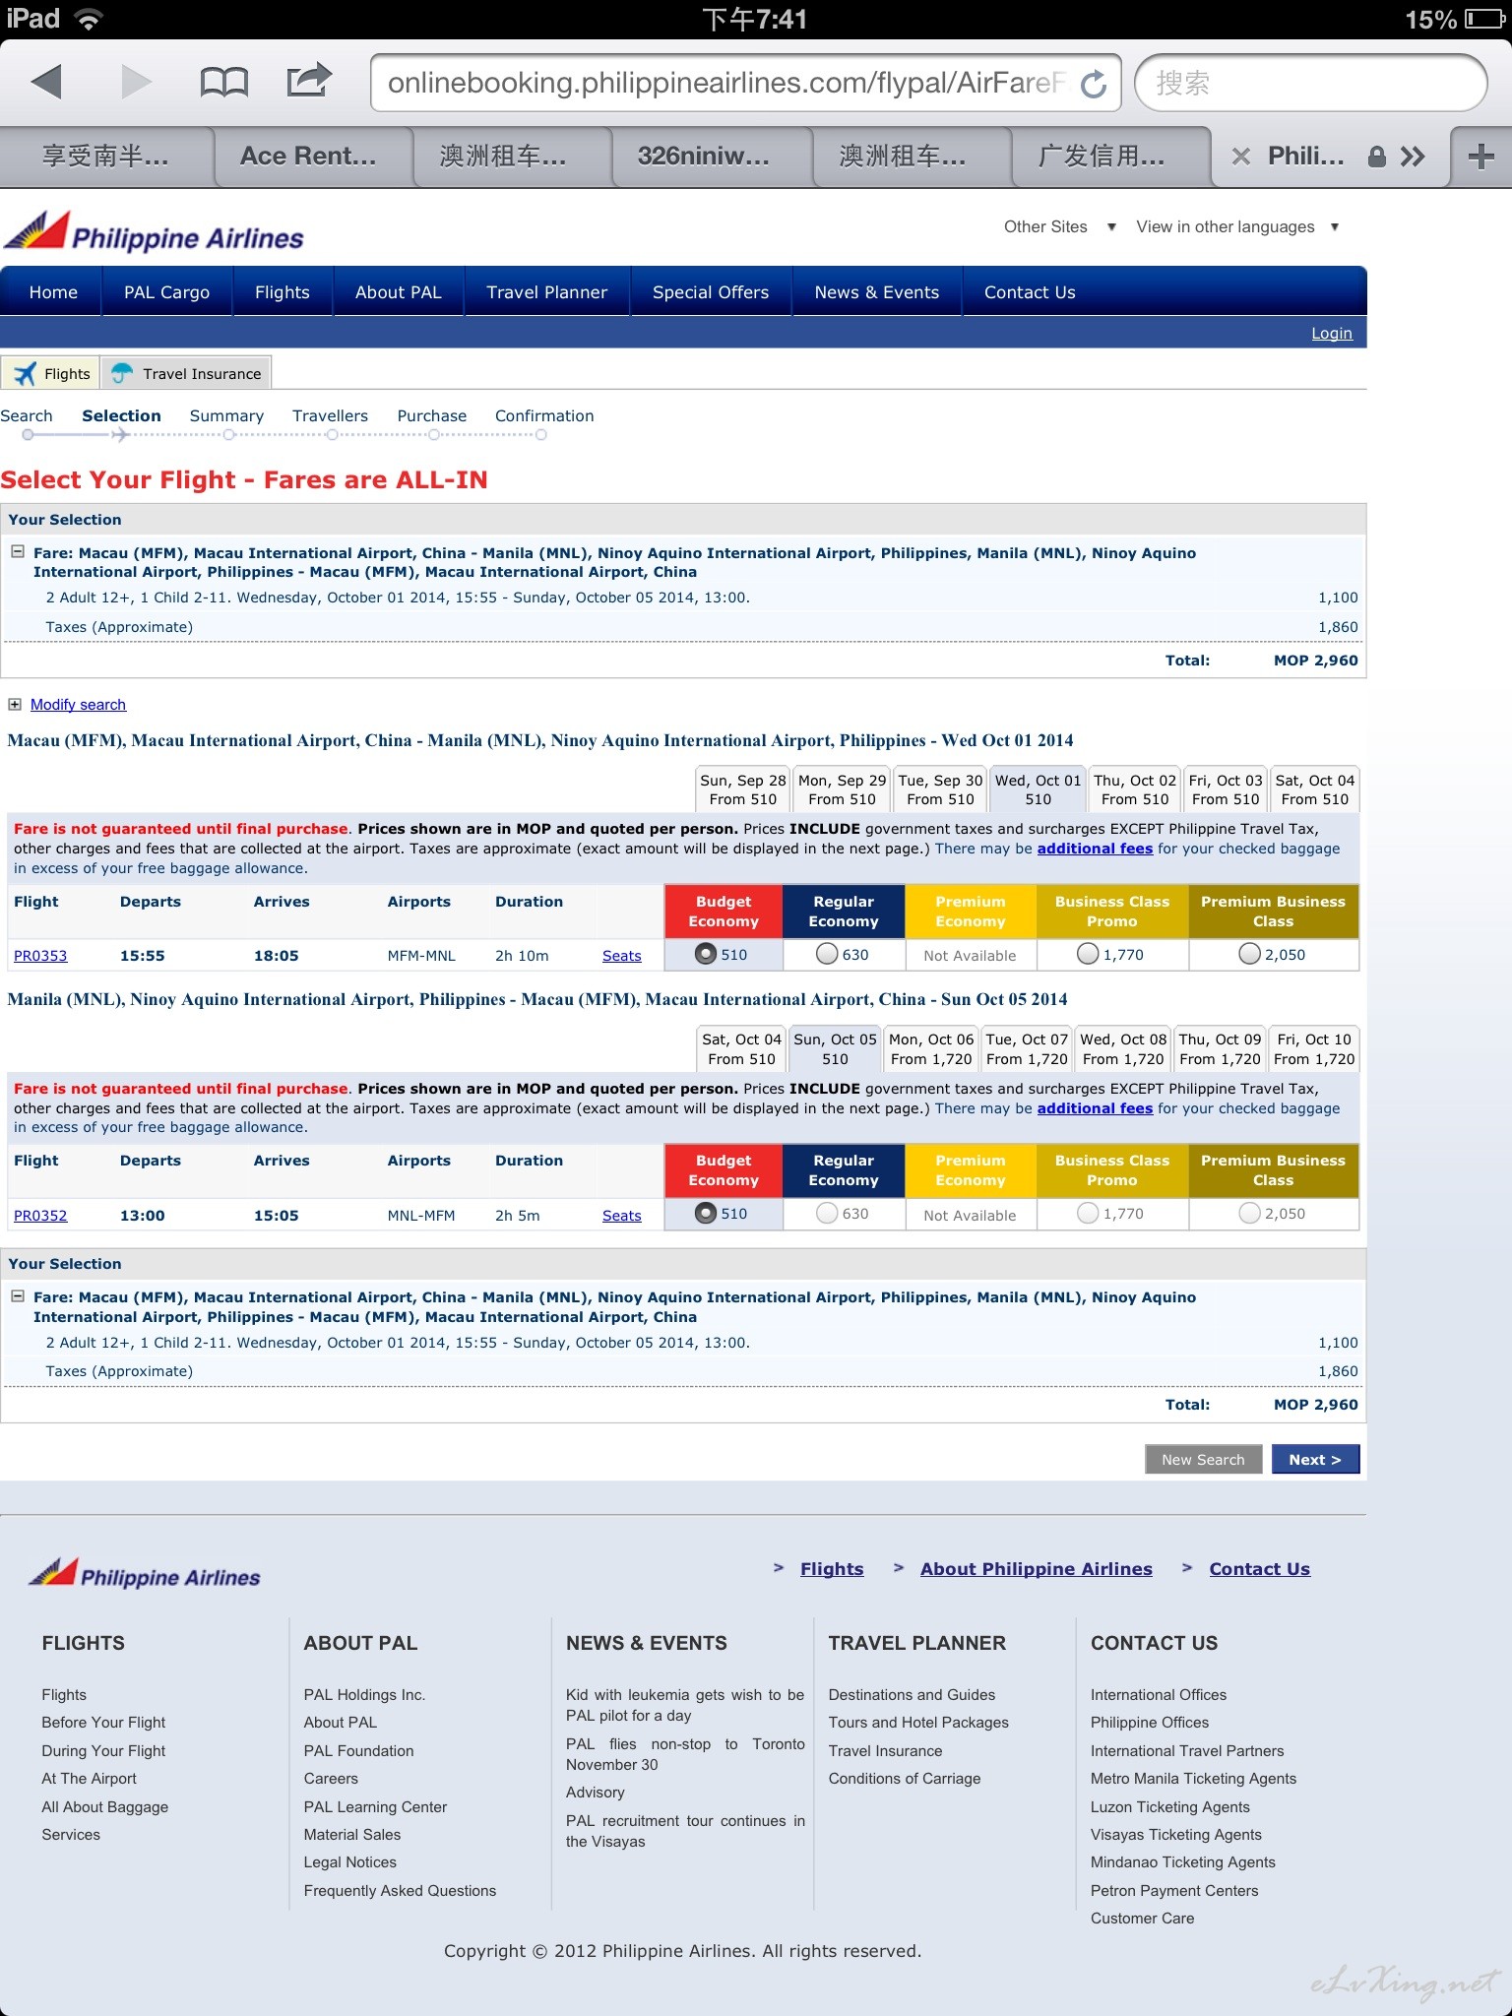The image size is (1512, 2016).
Task: Select outbound date Sat, Oct 04
Action: tap(1314, 789)
